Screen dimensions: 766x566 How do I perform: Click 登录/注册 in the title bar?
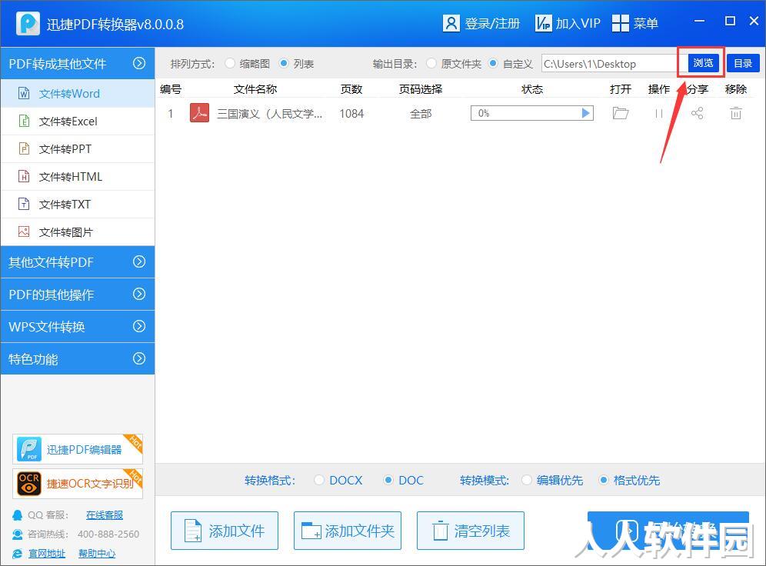[x=492, y=23]
